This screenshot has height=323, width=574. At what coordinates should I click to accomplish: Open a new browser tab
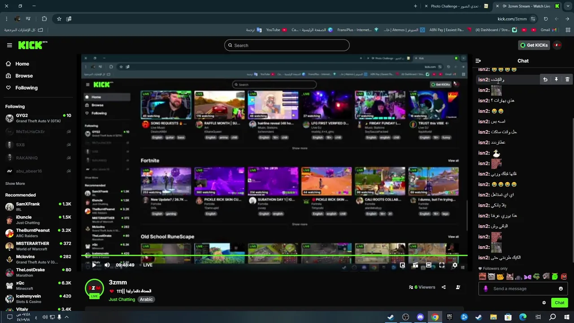point(415,6)
